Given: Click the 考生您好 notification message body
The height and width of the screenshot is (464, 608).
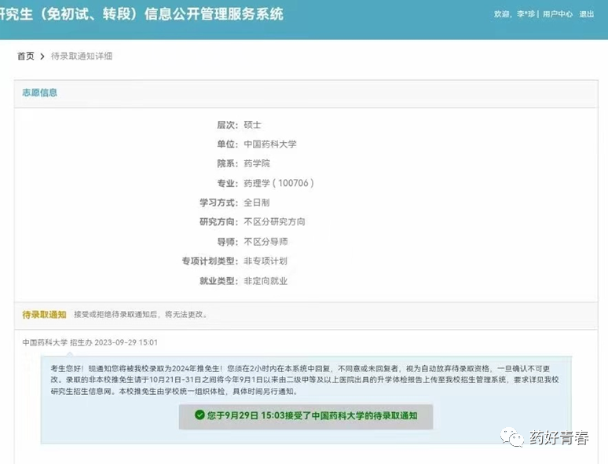Looking at the screenshot, I should tap(305, 379).
